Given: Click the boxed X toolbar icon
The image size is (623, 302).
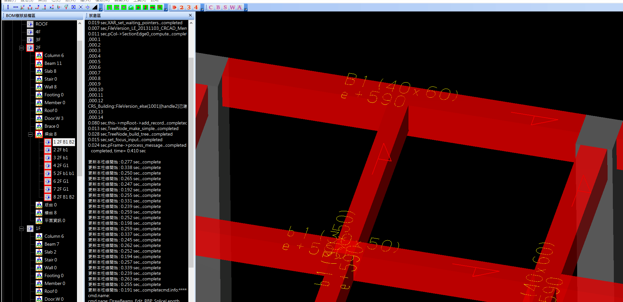Looking at the screenshot, I should 73,7.
